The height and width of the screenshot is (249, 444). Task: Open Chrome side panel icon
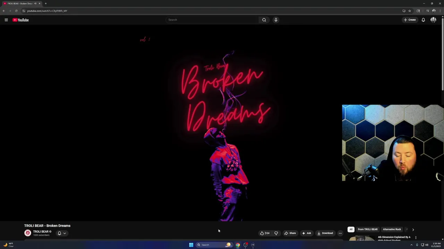click(x=418, y=11)
